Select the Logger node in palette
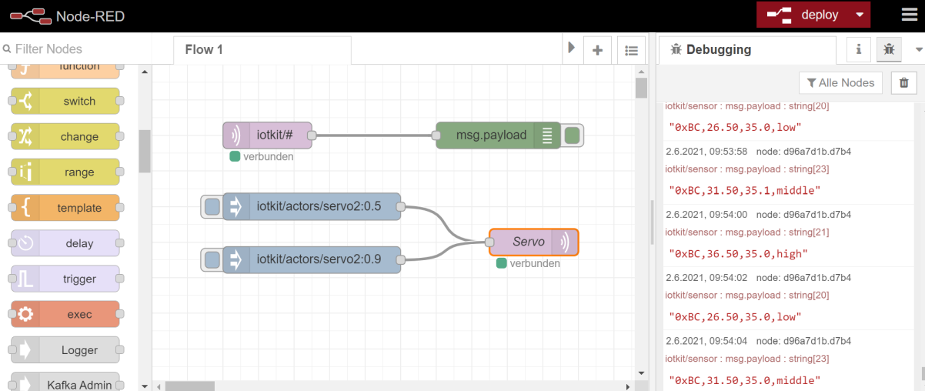The image size is (925, 391). click(65, 349)
